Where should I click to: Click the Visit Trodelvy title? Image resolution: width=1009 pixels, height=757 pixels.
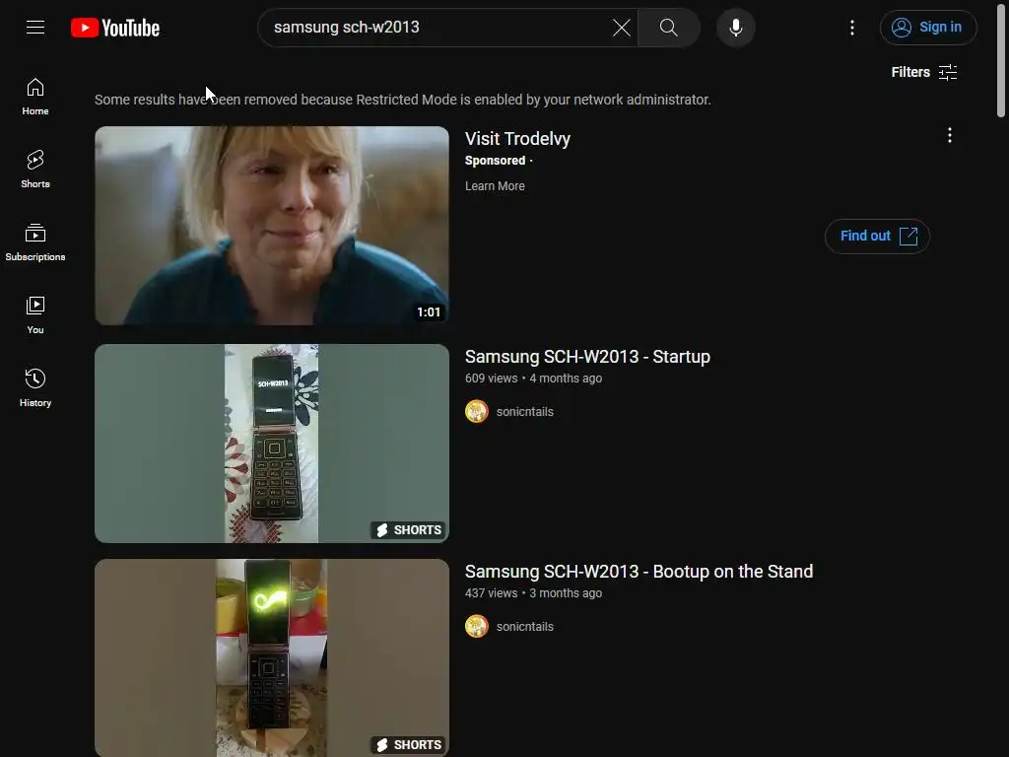(517, 138)
